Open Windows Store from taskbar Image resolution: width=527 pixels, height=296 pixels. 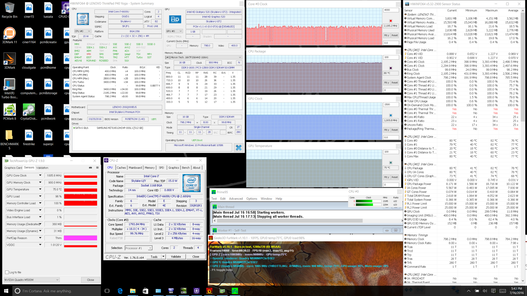[x=145, y=291]
